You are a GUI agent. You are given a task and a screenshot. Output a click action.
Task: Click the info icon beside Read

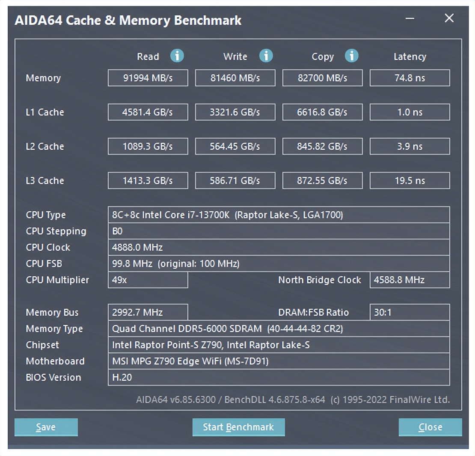[x=177, y=56]
